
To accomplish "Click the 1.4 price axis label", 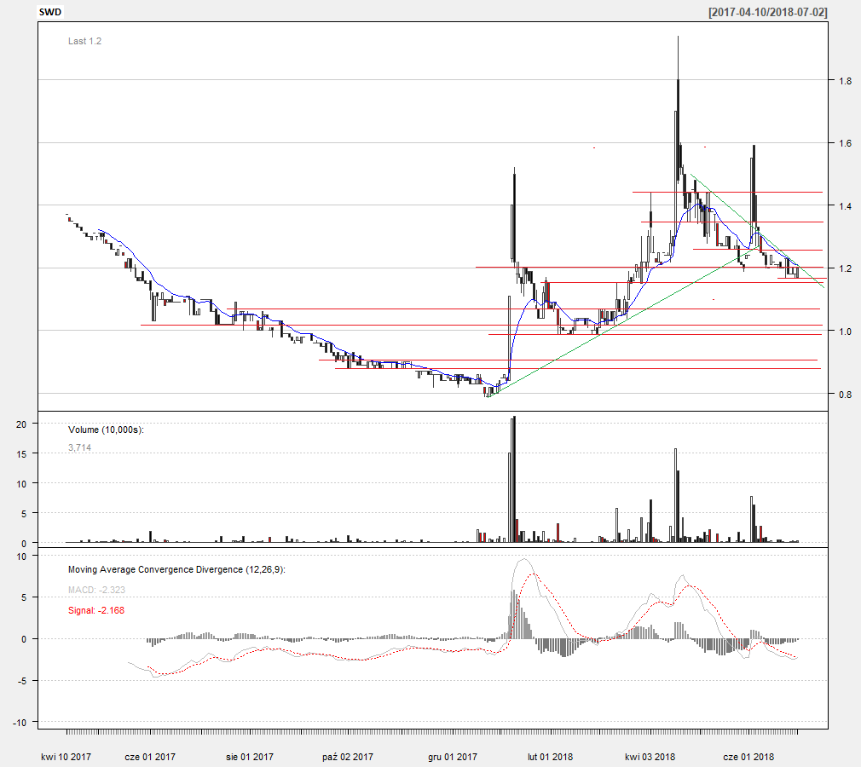I will (845, 206).
